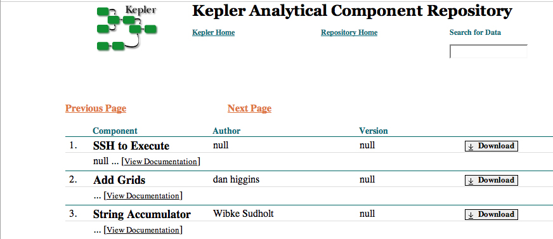This screenshot has width=553, height=239.
Task: Select the Add Grids component title
Action: tap(119, 180)
